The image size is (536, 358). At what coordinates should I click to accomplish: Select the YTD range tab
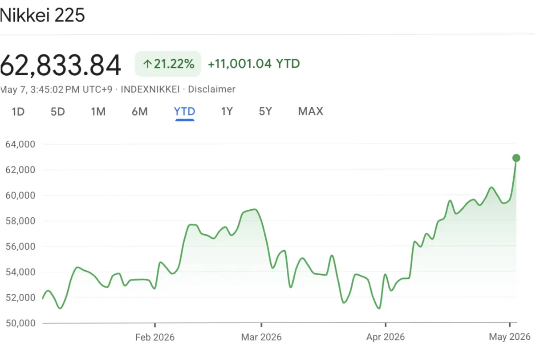(x=185, y=111)
